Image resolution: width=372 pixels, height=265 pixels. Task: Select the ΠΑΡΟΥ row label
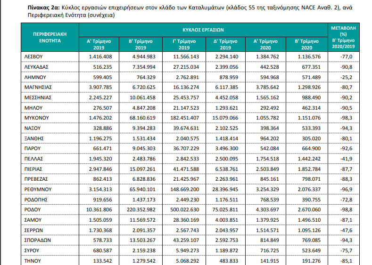[x=33, y=148]
